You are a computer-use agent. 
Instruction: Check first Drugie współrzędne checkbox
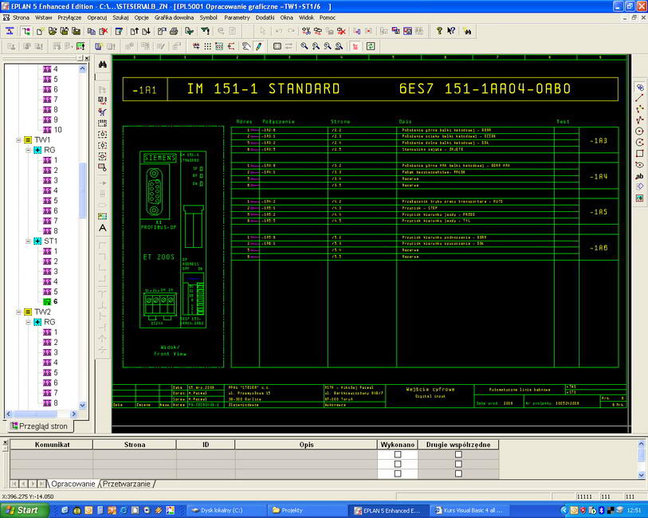[x=458, y=454]
